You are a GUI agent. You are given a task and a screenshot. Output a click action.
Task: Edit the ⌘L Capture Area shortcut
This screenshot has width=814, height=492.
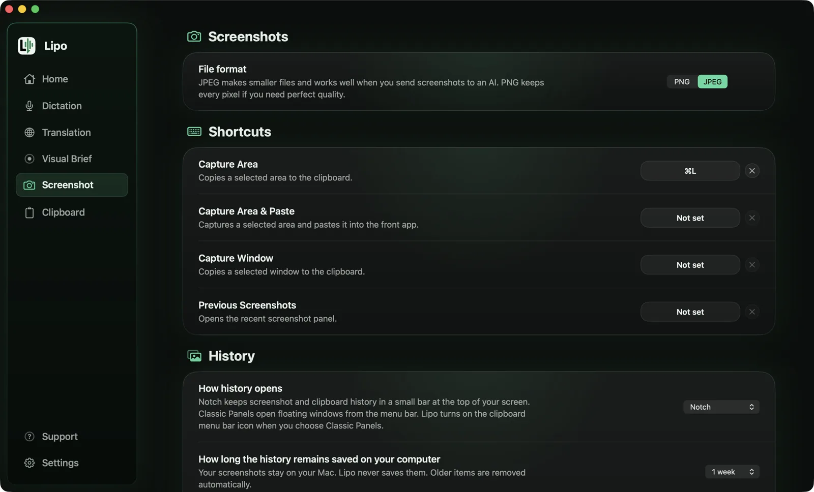point(690,171)
